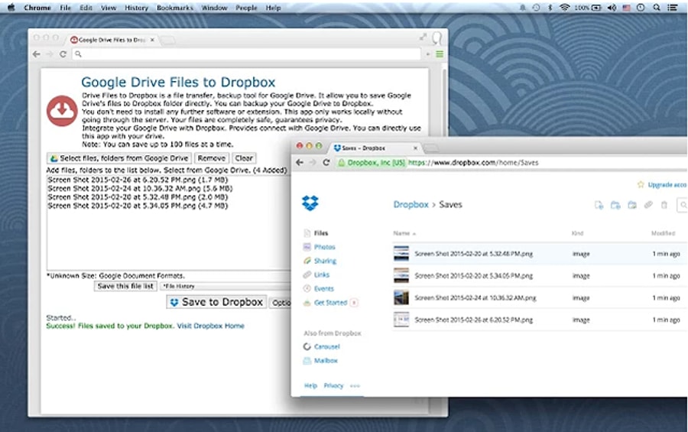Reload the Dropbox Saves page
Screen dimensions: 688x432
point(326,162)
